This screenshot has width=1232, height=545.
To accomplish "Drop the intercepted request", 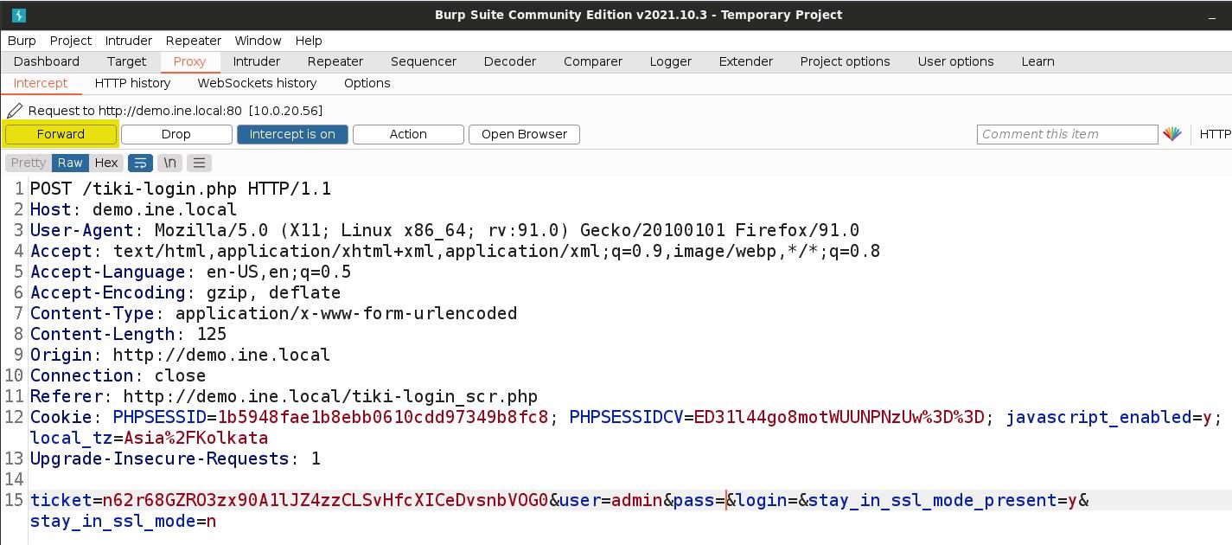I will click(176, 134).
